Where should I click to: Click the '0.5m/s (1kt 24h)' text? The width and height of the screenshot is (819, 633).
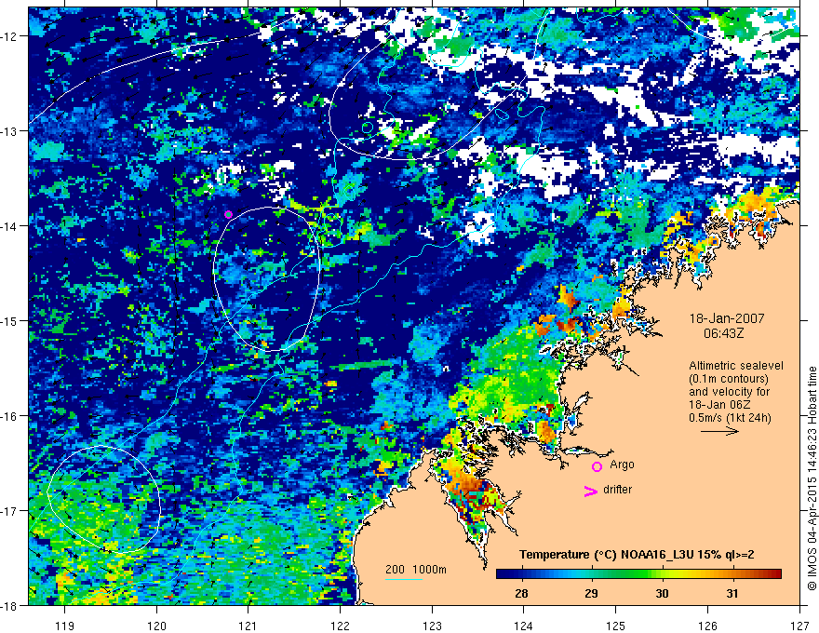pyautogui.click(x=730, y=418)
